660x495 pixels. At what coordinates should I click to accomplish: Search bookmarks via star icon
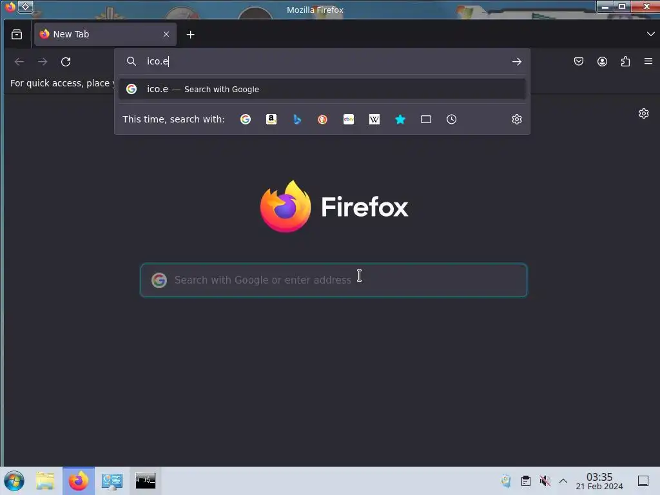400,119
